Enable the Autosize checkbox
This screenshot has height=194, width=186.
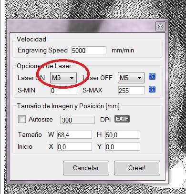tap(22, 119)
